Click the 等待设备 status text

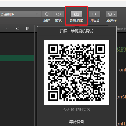click(x=76, y=122)
